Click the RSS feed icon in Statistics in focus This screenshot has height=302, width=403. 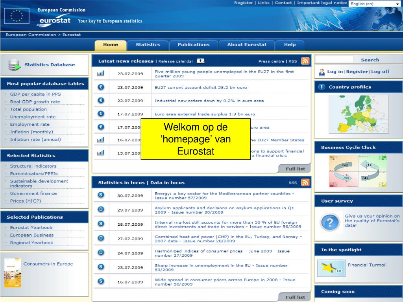(x=305, y=182)
